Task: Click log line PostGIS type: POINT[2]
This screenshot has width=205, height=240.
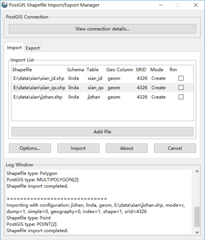Action: coord(31,224)
